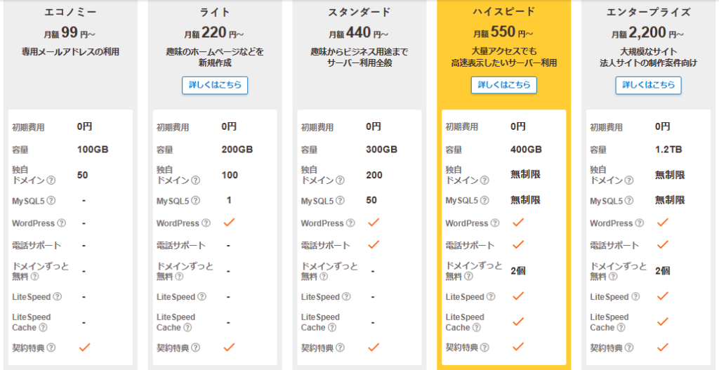Click 電話サポート checkmark in スタンダード plan
This screenshot has height=370, width=719.
pyautogui.click(x=373, y=245)
